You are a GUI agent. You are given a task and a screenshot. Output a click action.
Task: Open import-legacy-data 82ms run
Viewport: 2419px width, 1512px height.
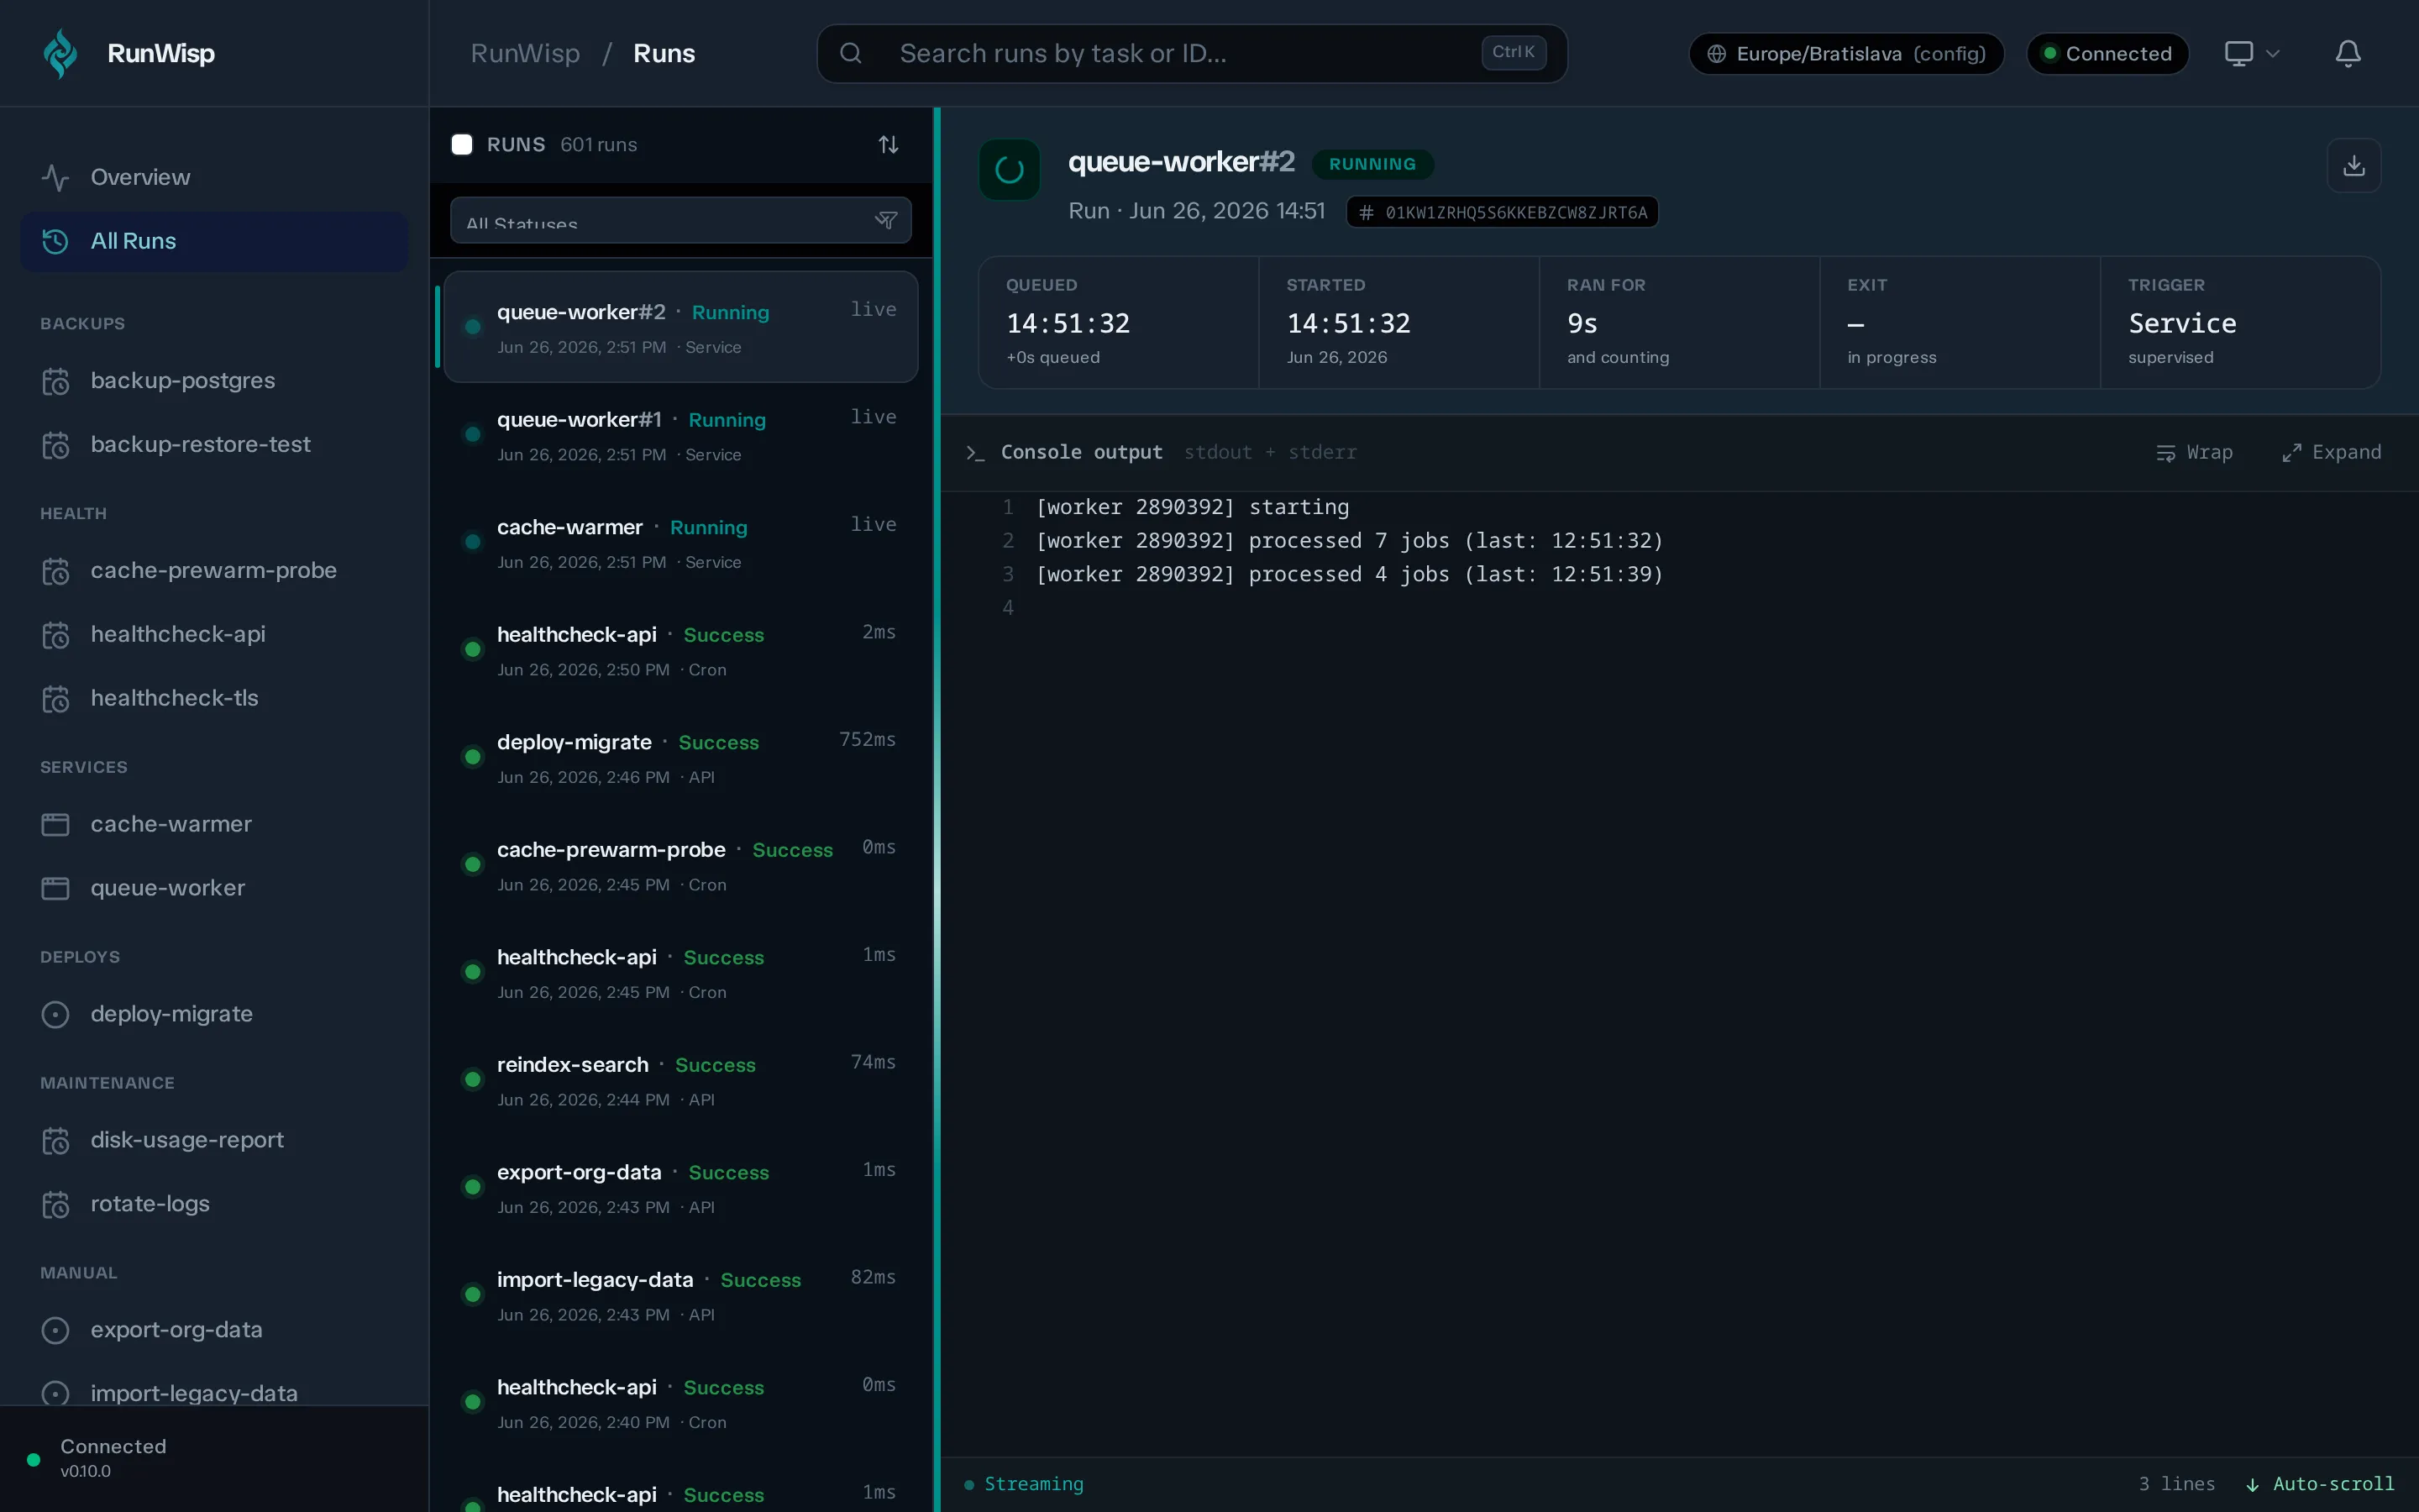pos(680,1295)
